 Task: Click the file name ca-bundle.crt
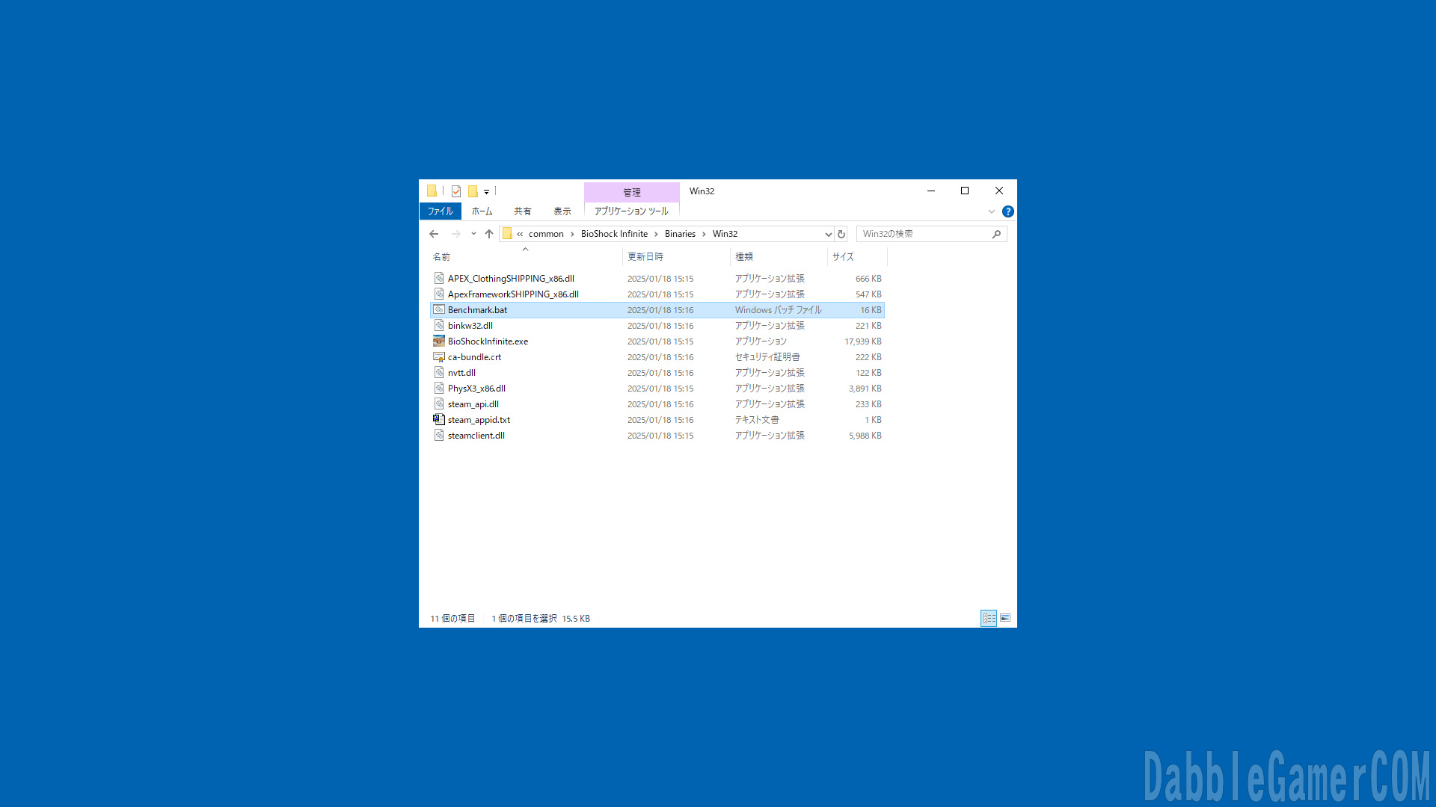click(x=474, y=357)
